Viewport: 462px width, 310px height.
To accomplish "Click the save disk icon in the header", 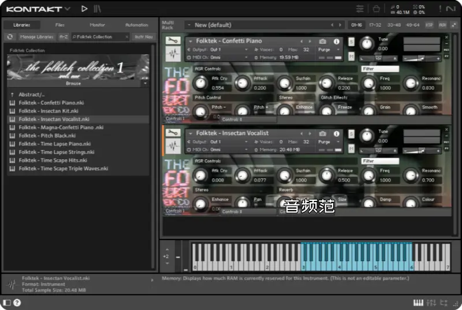I will 376,9.
